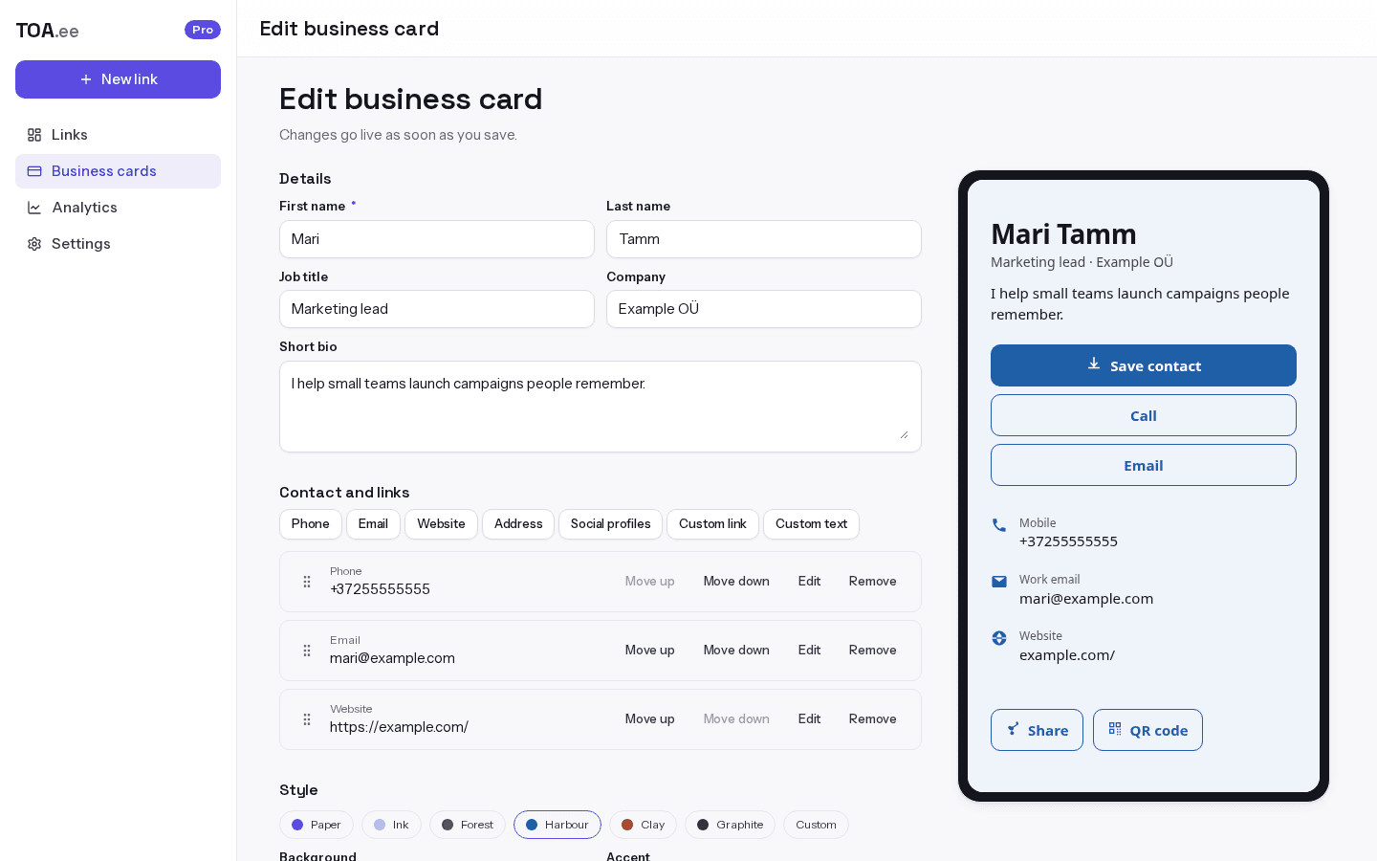Screen dimensions: 1377x861
Task: Click Call button in card preview
Action: pos(1144,415)
